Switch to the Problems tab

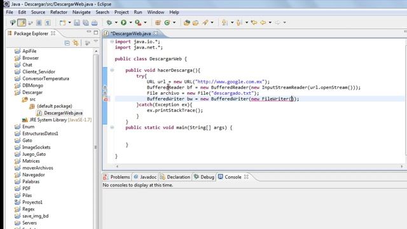pyautogui.click(x=117, y=177)
